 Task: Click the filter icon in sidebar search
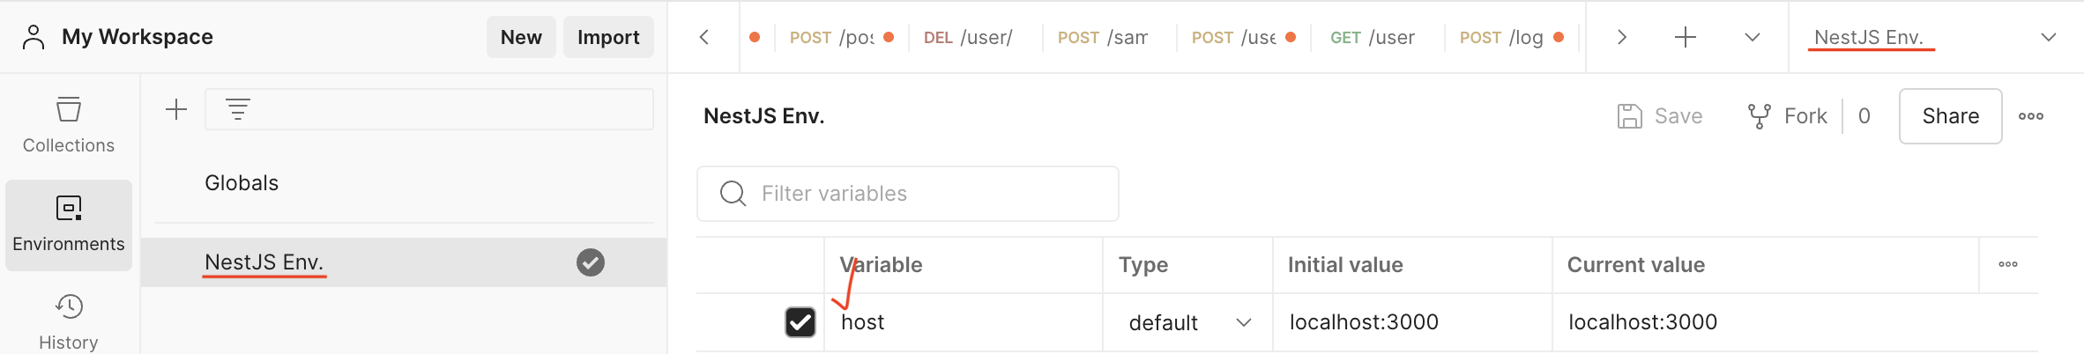pos(238,109)
